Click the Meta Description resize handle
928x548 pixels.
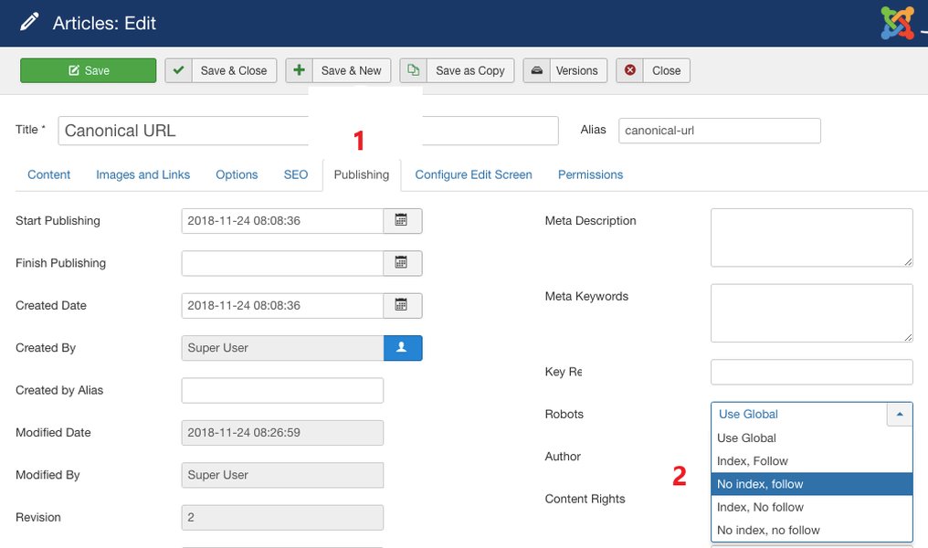coord(908,261)
